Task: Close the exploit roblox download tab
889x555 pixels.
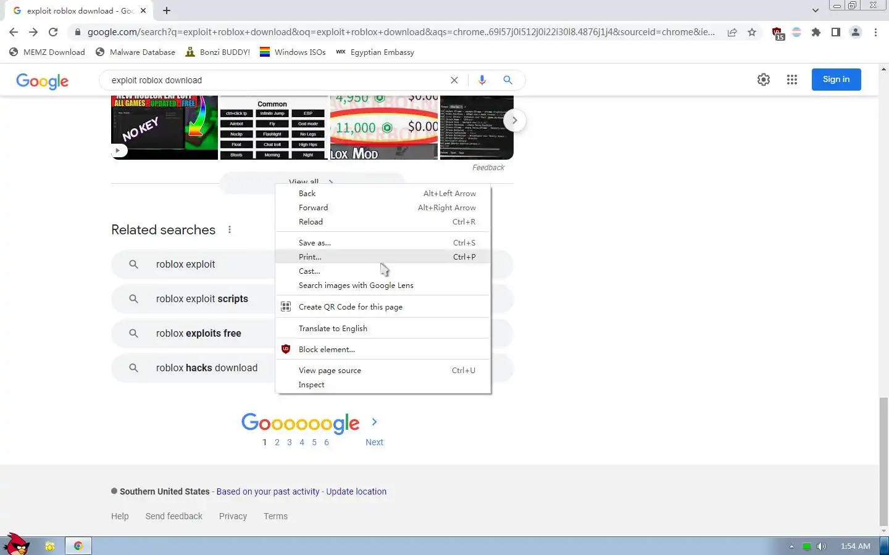Action: (143, 10)
